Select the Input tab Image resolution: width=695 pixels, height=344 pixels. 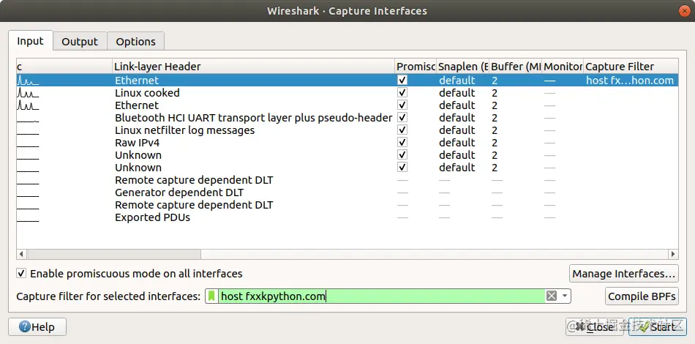coord(30,41)
